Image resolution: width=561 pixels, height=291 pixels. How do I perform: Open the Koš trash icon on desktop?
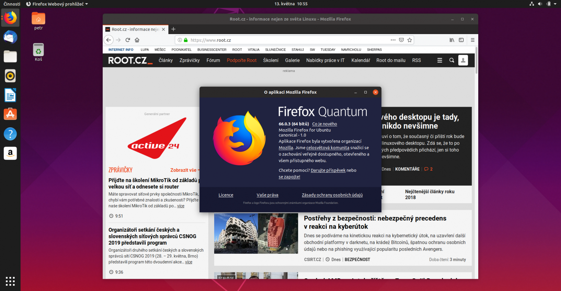(x=39, y=52)
